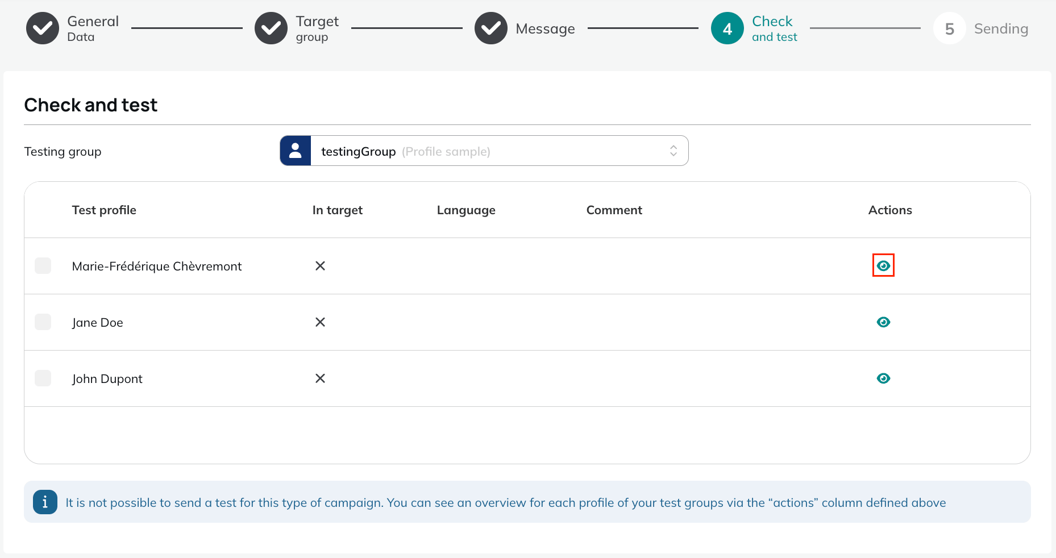Viewport: 1056px width, 558px height.
Task: Click the In target column header
Action: click(337, 210)
